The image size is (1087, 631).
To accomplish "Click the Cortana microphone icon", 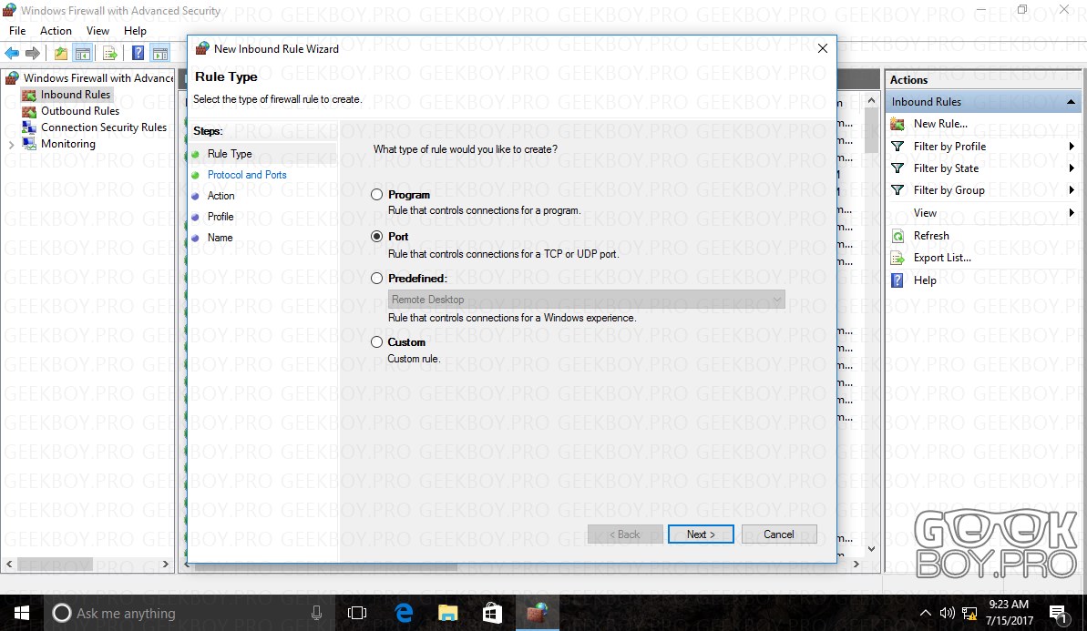I will point(316,613).
